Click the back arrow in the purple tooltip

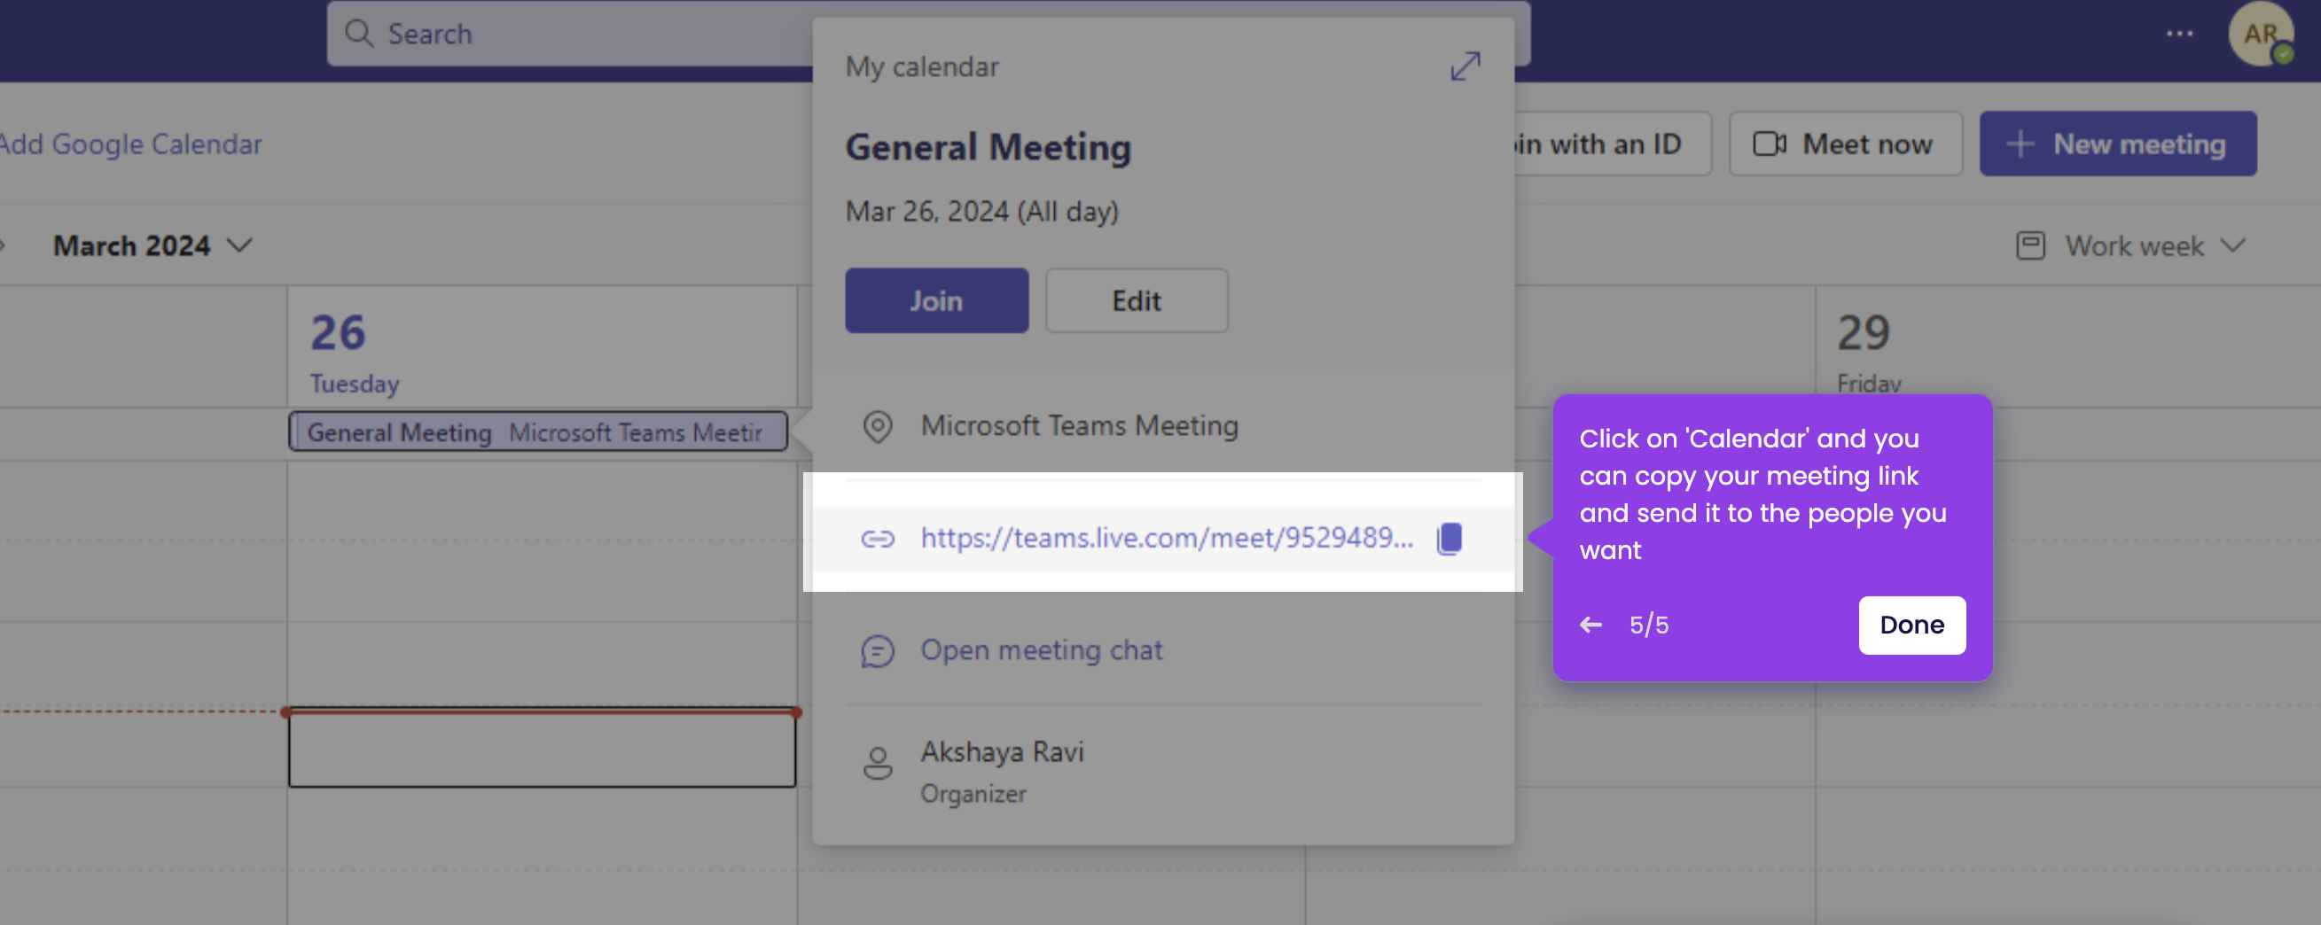click(x=1591, y=624)
